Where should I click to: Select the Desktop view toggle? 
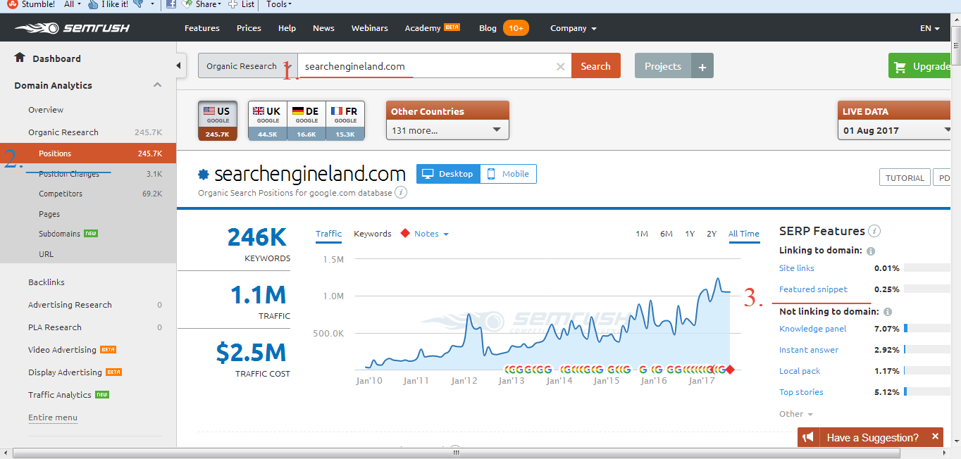[x=448, y=174]
